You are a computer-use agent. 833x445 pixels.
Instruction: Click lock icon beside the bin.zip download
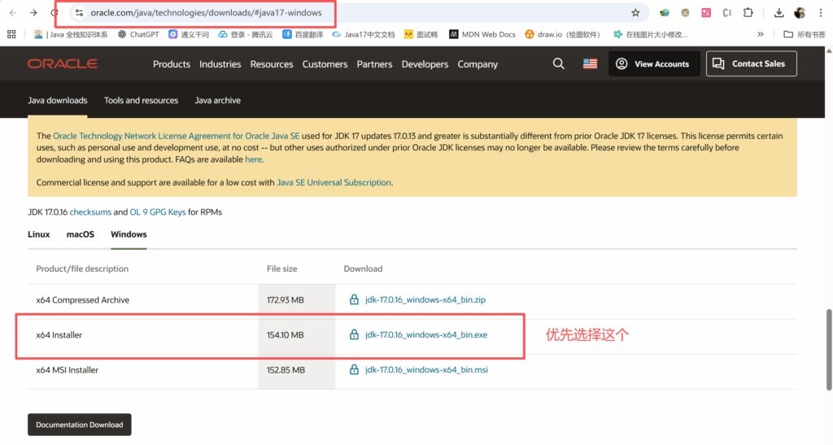[354, 299]
